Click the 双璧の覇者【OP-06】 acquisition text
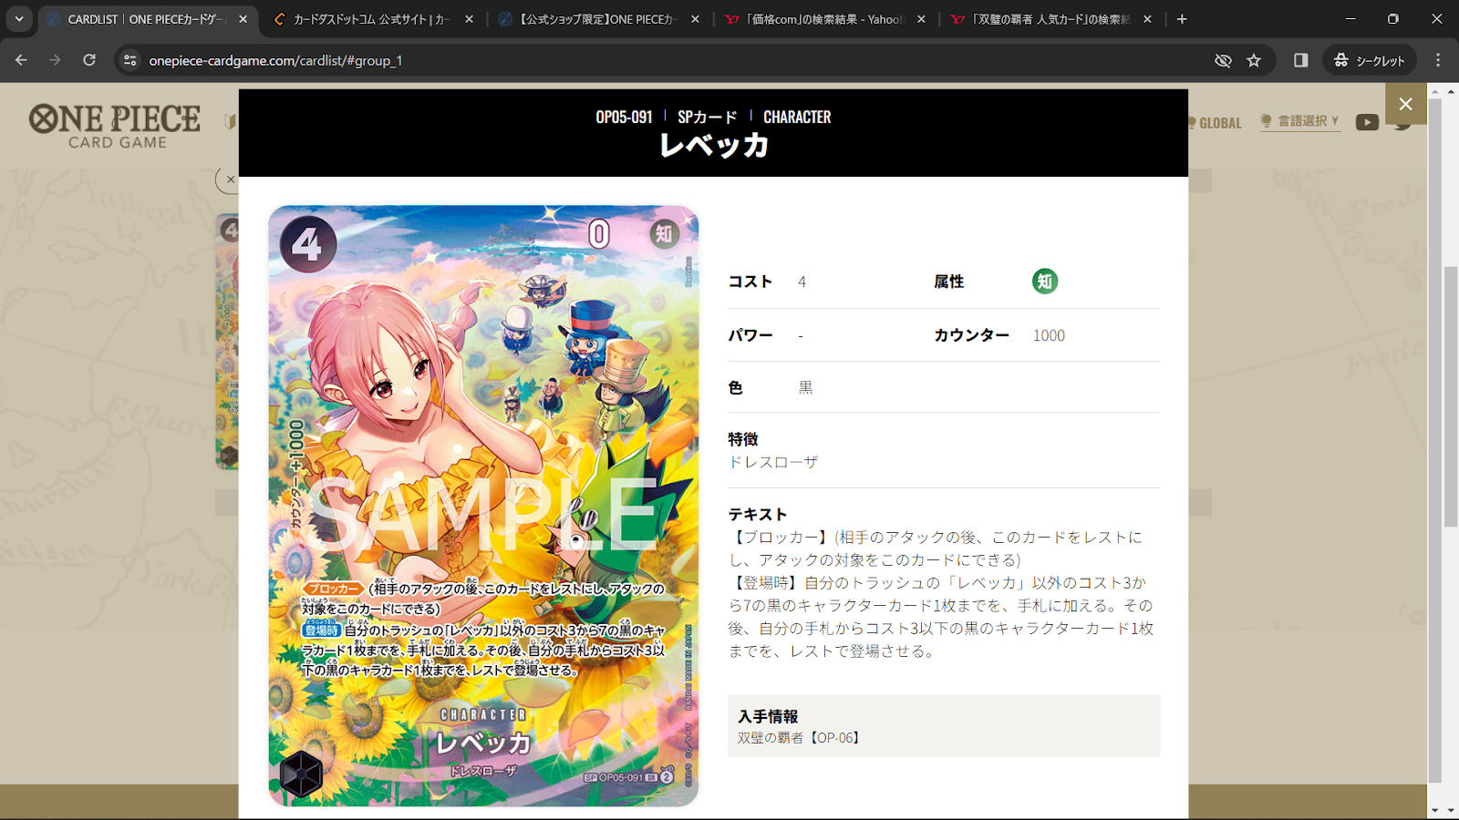Image resolution: width=1459 pixels, height=820 pixels. (799, 738)
